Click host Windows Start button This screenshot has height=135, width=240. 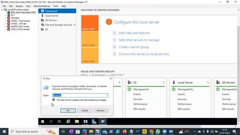pyautogui.click(x=4, y=132)
